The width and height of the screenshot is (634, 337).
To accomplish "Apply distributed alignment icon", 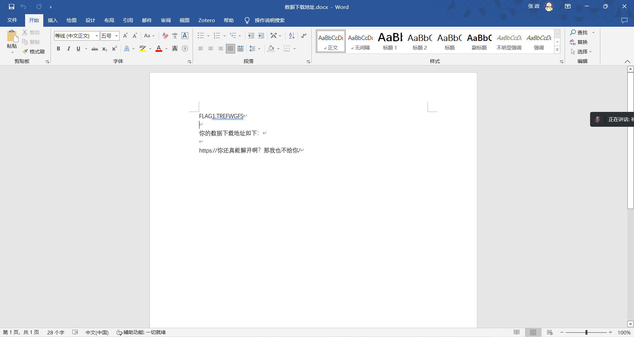I will click(240, 49).
